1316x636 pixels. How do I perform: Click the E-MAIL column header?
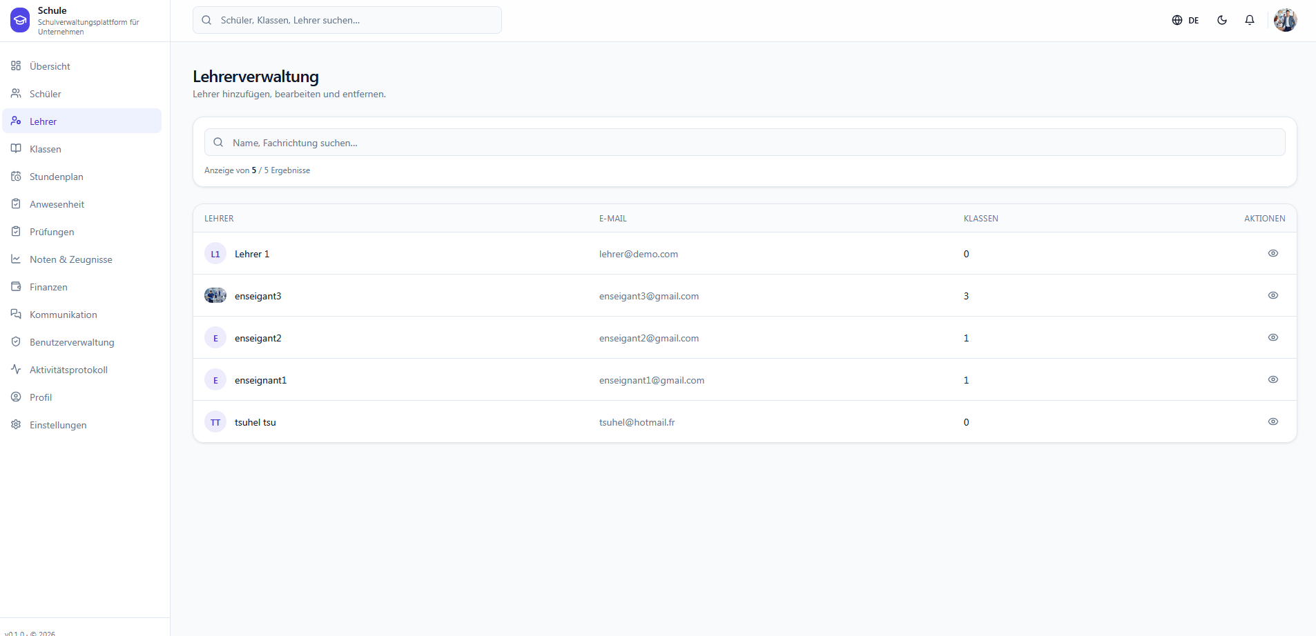[613, 219]
